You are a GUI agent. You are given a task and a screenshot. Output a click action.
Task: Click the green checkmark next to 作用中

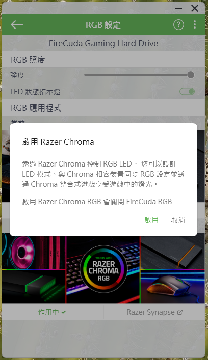pos(64,312)
